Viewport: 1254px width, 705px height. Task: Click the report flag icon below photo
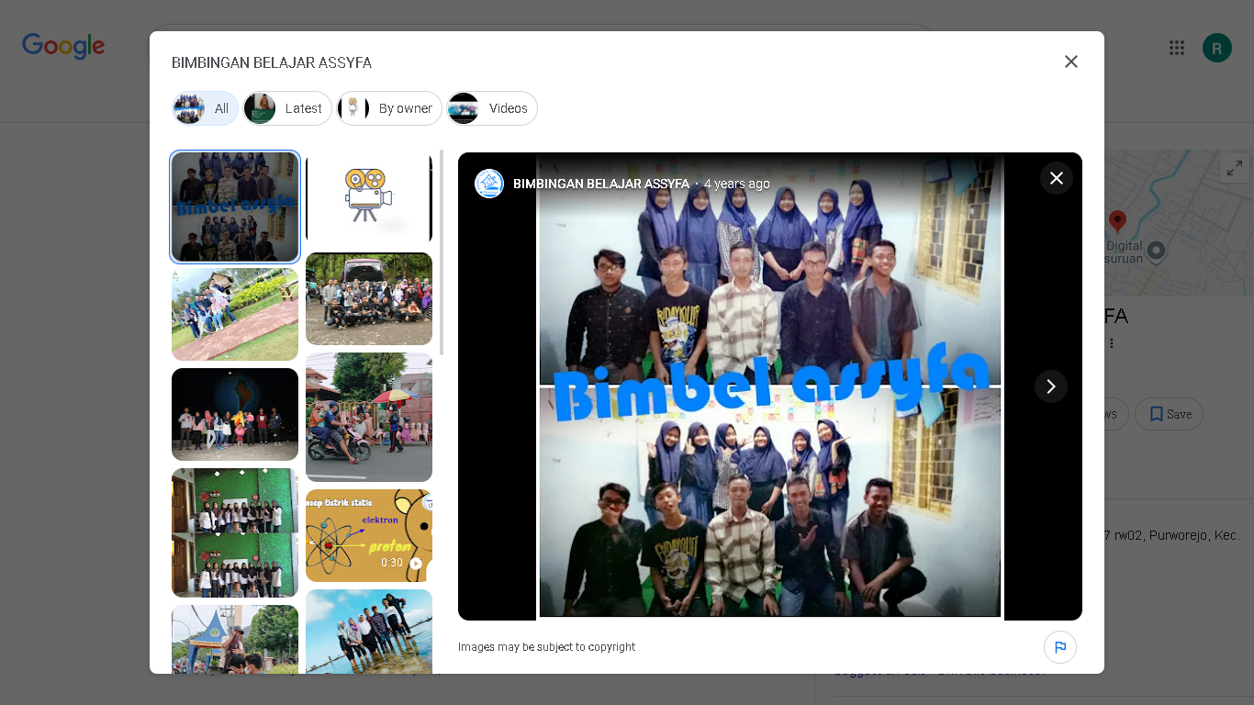(1059, 647)
